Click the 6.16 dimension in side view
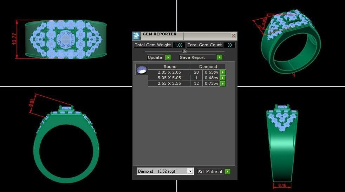Viewport: 345px width, 192px height. click(282, 186)
